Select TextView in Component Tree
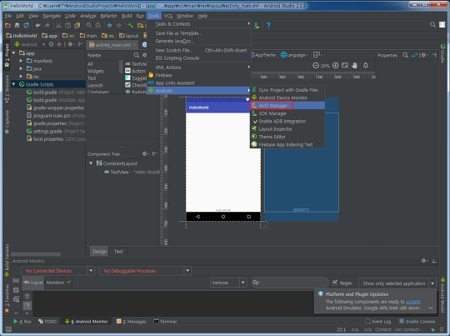 coord(131,172)
